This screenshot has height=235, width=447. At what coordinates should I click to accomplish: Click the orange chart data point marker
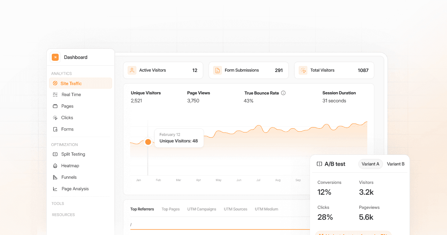(148, 142)
